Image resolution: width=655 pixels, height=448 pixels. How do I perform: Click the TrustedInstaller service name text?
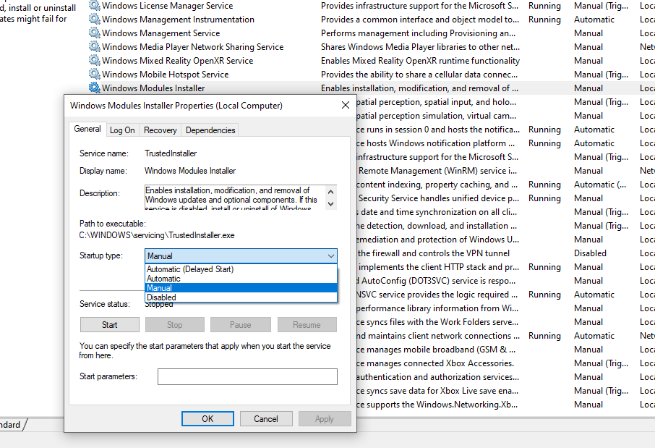point(171,153)
